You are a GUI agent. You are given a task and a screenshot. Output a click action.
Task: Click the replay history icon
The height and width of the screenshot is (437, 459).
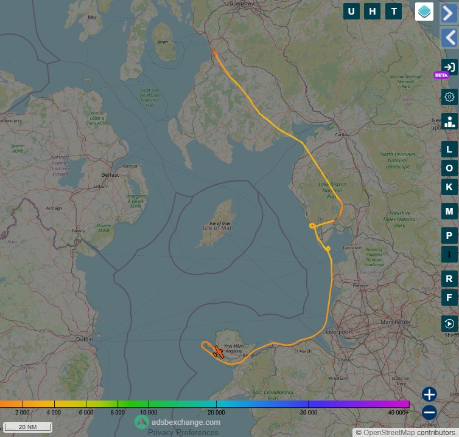click(449, 323)
